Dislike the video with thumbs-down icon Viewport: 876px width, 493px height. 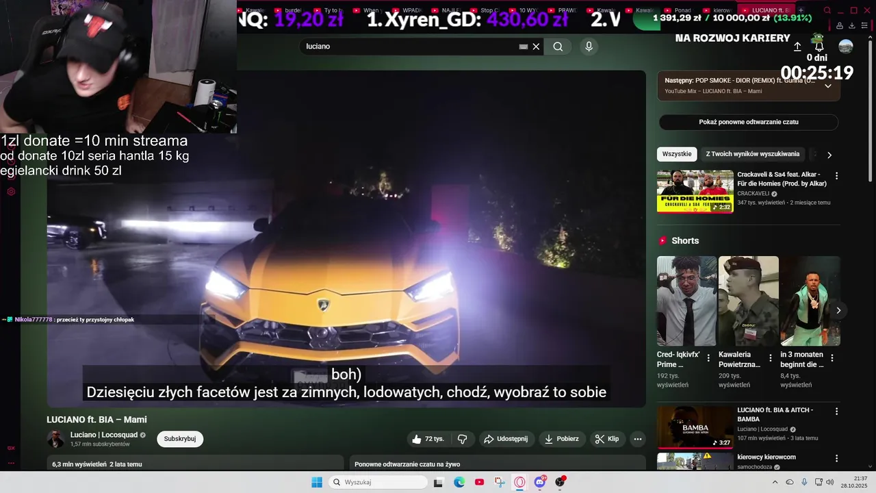[x=463, y=439]
